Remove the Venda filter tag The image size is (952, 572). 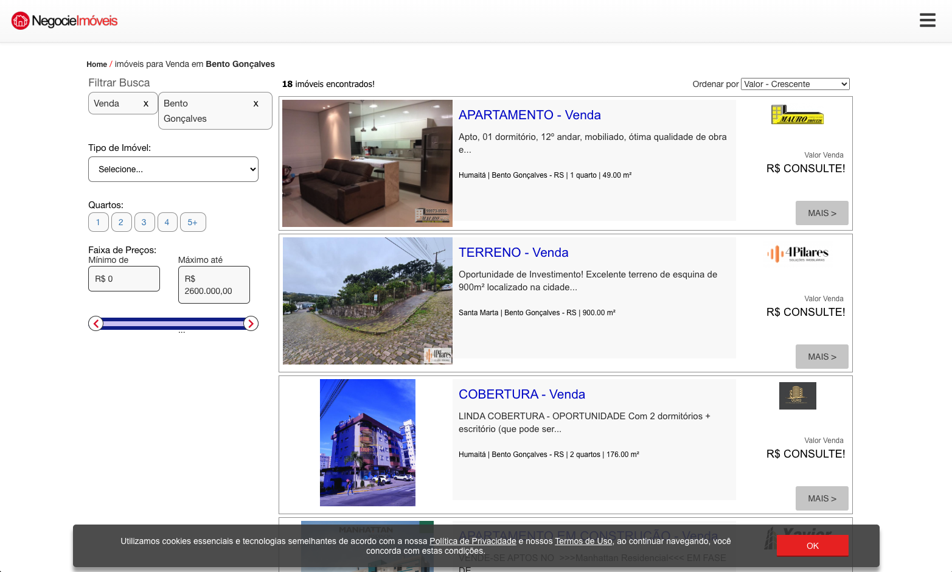point(146,104)
